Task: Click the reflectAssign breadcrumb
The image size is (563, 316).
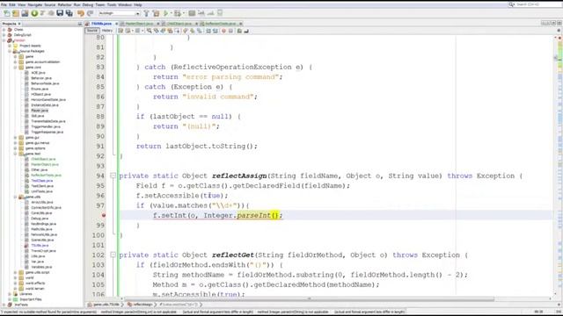Action: [x=141, y=305]
